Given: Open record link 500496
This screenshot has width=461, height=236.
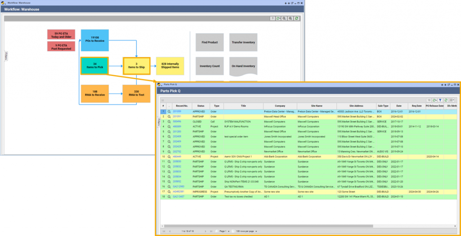Looking at the screenshot, I should (177, 121).
